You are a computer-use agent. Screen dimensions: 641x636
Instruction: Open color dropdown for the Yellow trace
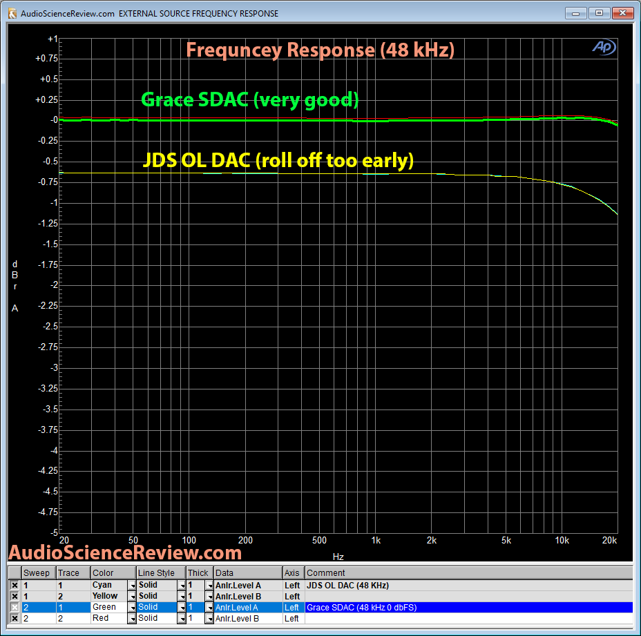coord(132,597)
